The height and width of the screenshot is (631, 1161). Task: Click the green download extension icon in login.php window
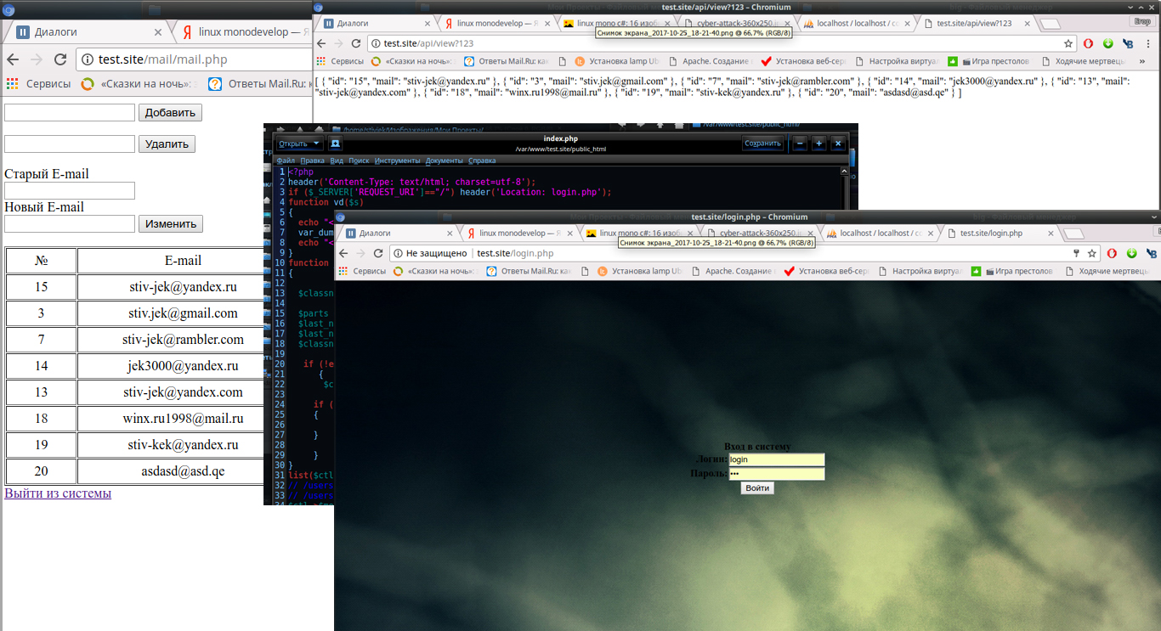coord(1131,253)
